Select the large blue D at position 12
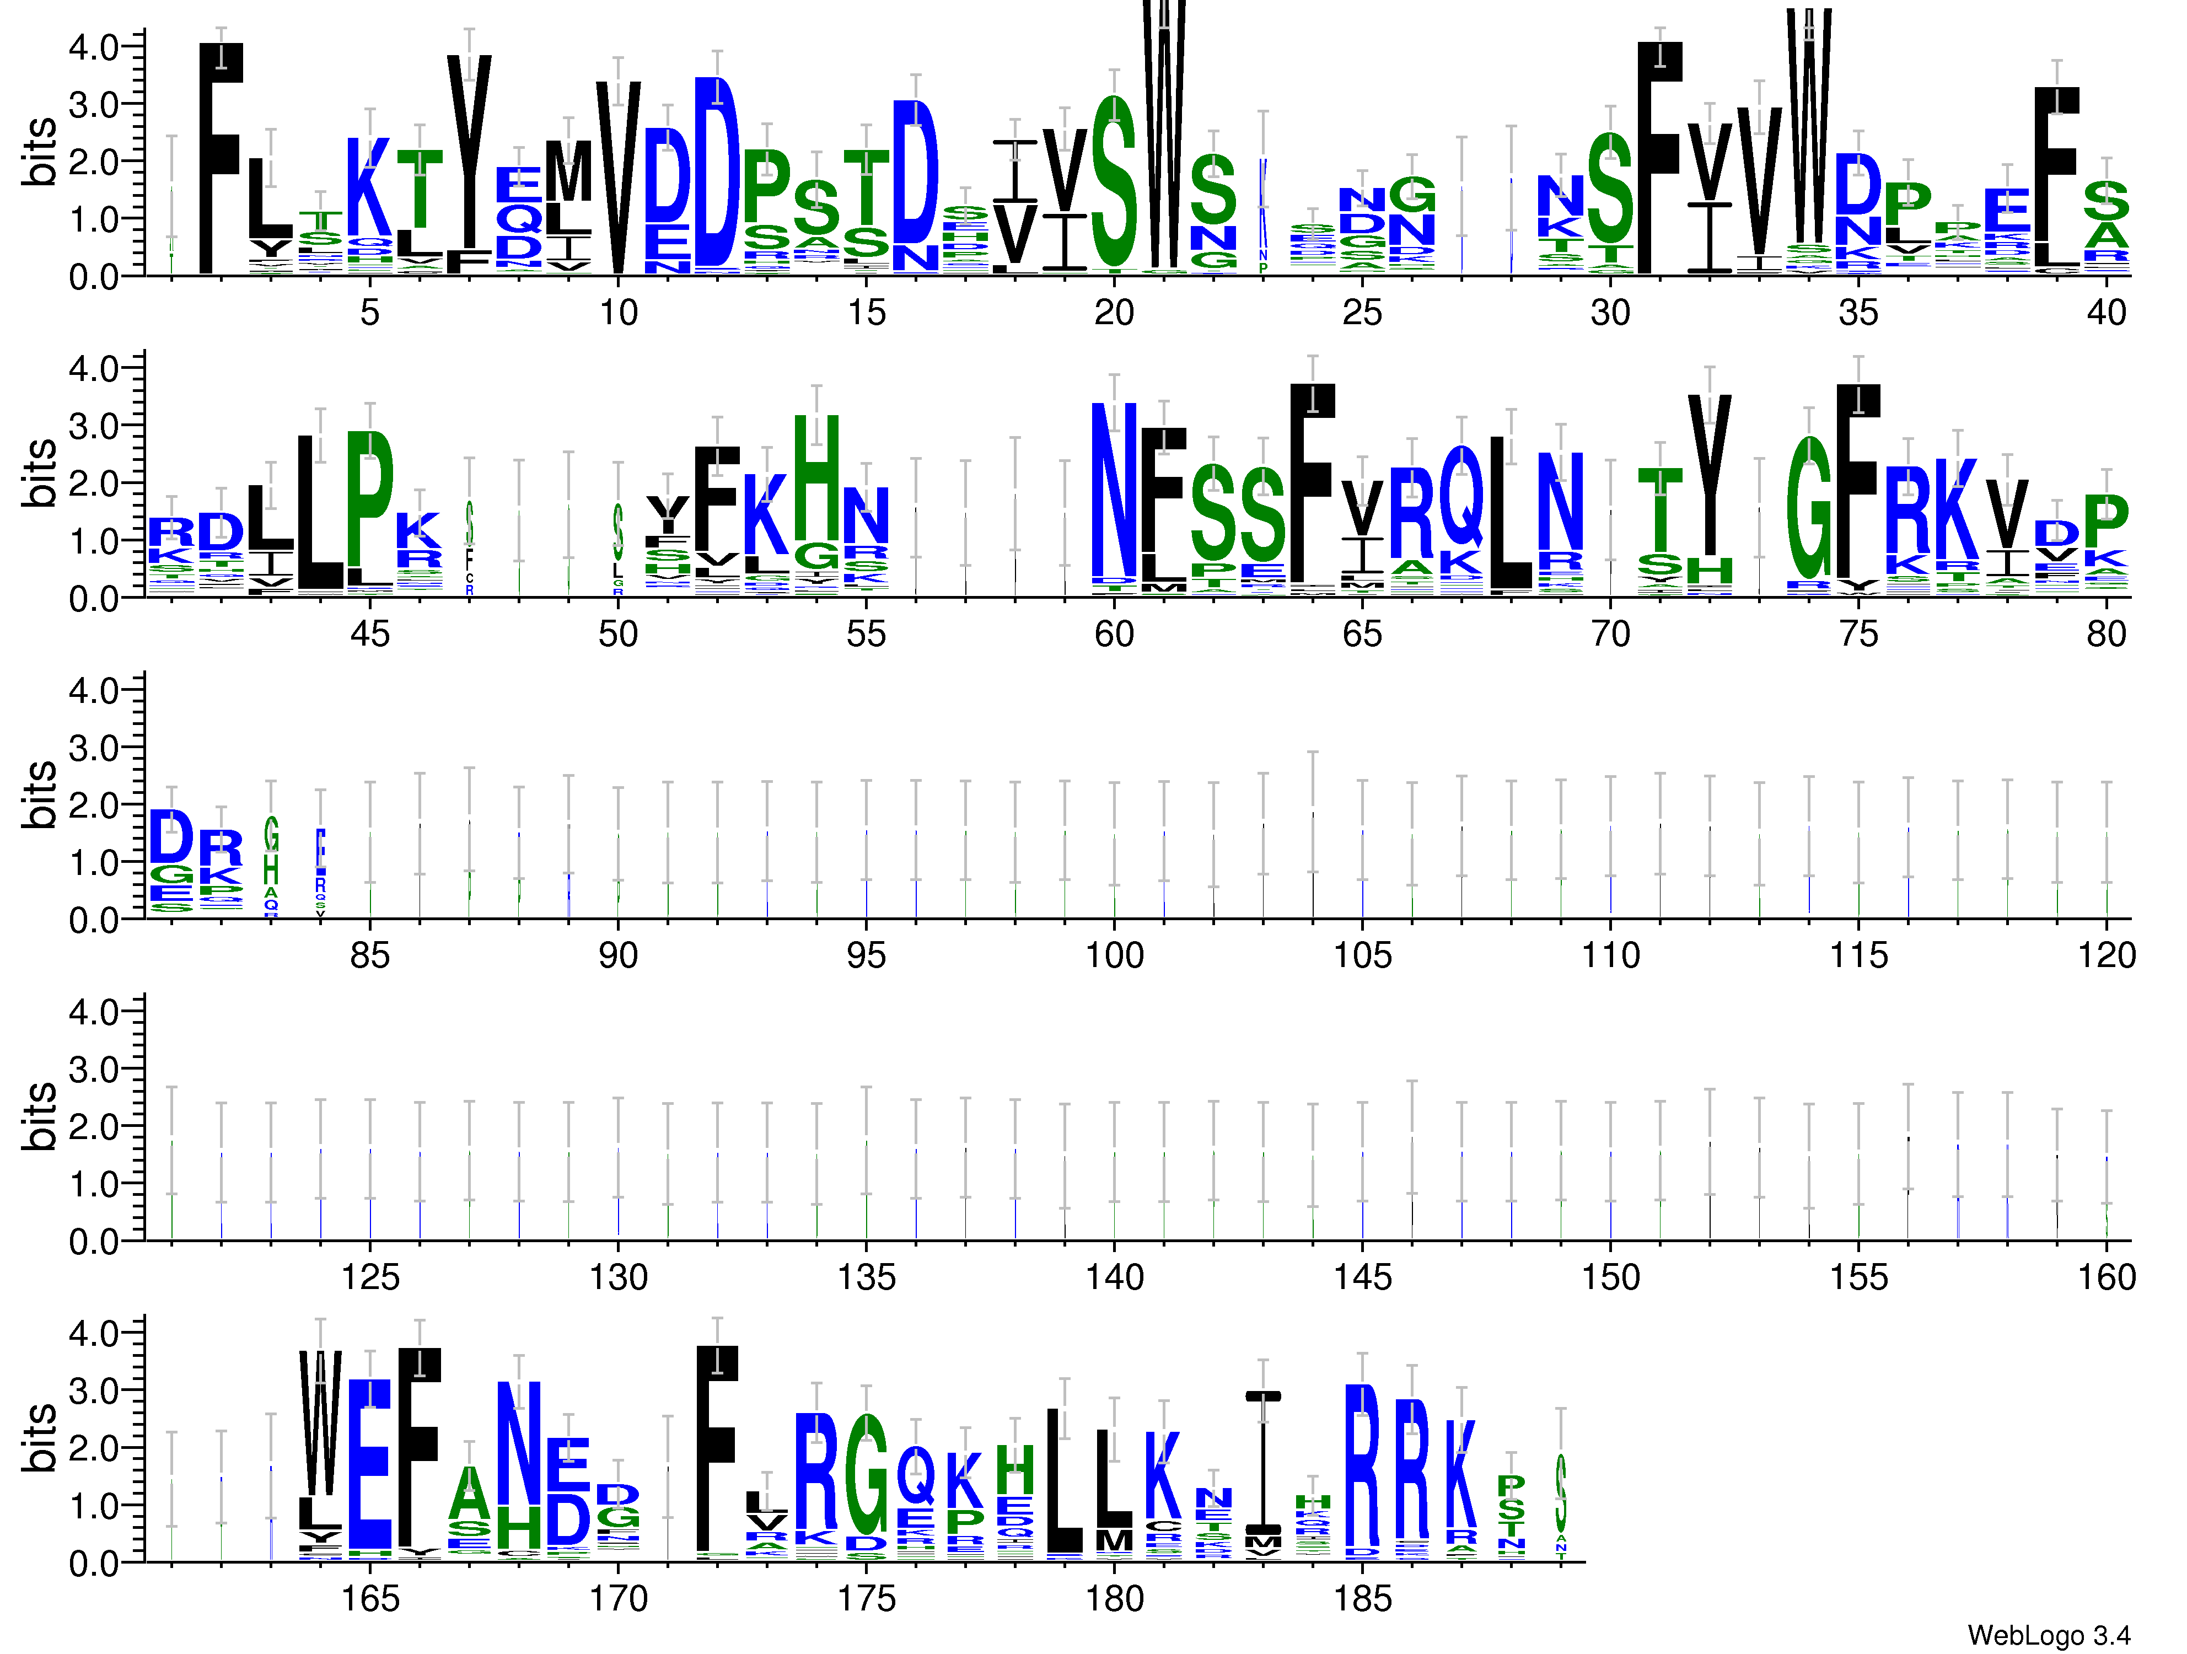The height and width of the screenshot is (1654, 2187). coord(717,173)
